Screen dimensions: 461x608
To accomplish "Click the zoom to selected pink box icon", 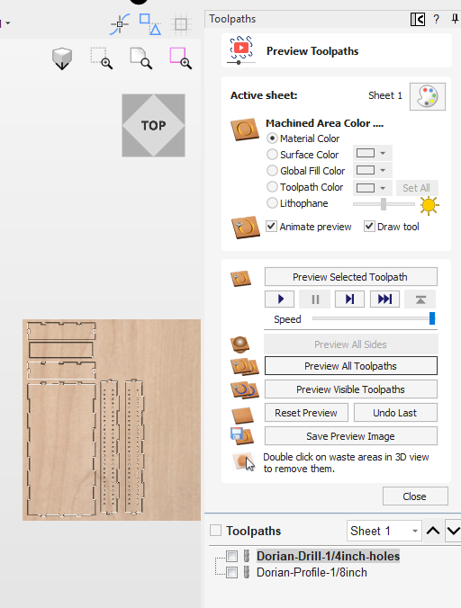I will tap(180, 58).
